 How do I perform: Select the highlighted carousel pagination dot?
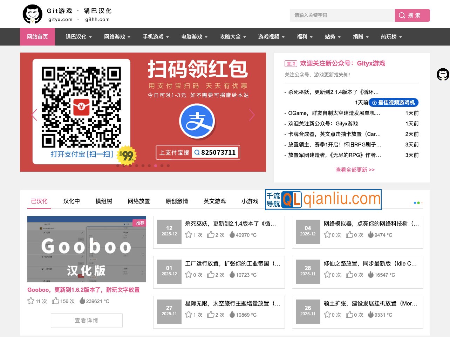(156, 166)
